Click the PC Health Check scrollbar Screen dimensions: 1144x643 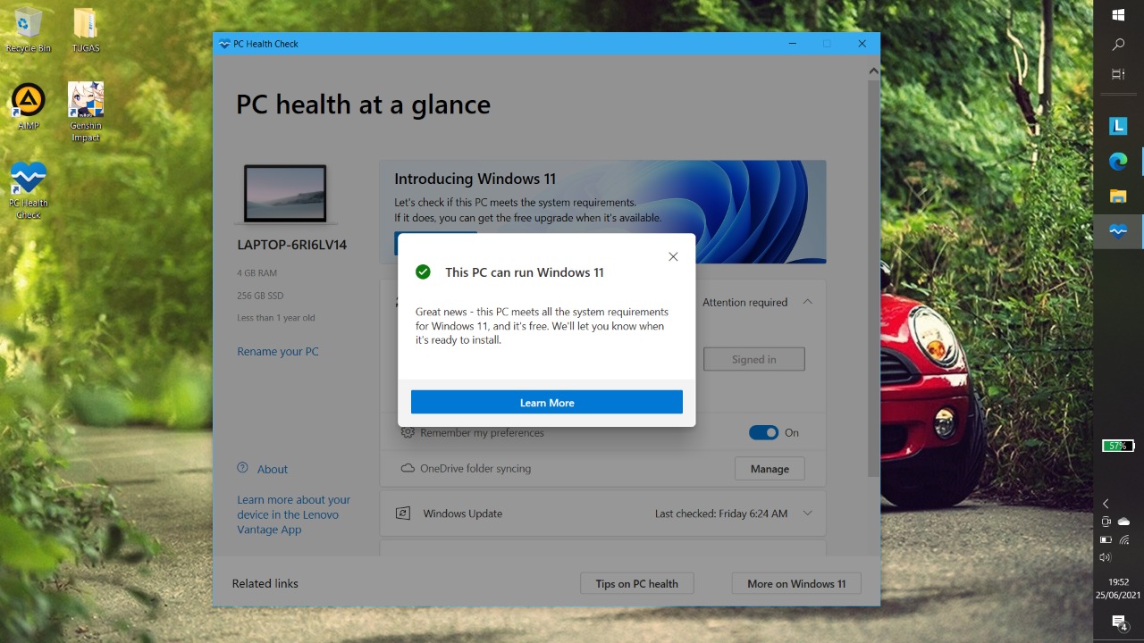(873, 277)
